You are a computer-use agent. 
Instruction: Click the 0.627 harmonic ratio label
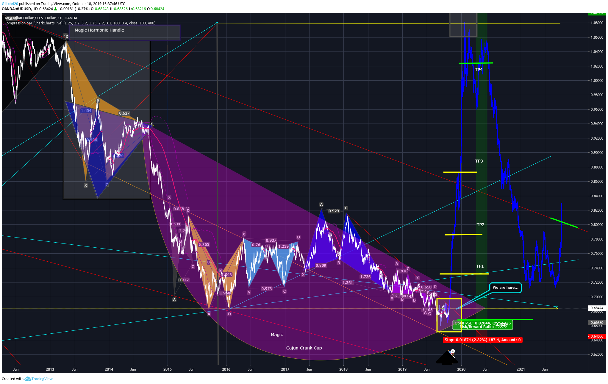click(x=124, y=113)
